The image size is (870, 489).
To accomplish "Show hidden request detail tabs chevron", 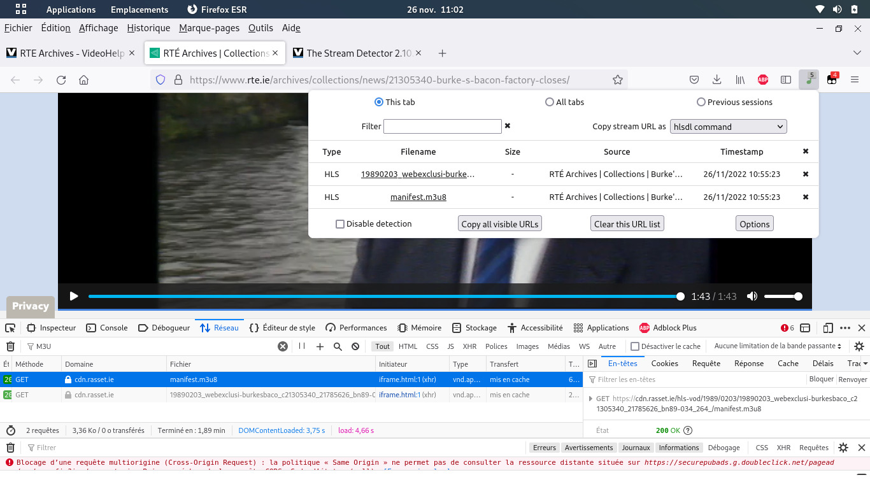I will tap(866, 364).
